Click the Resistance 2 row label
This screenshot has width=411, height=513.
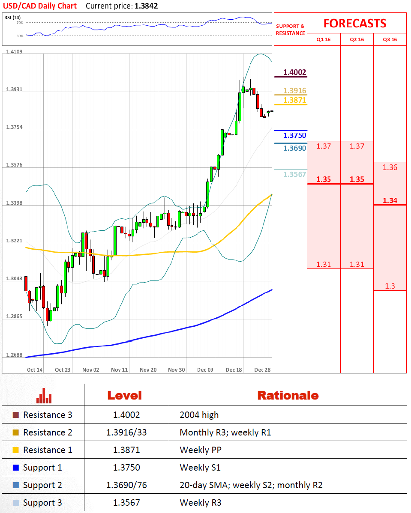pos(48,432)
